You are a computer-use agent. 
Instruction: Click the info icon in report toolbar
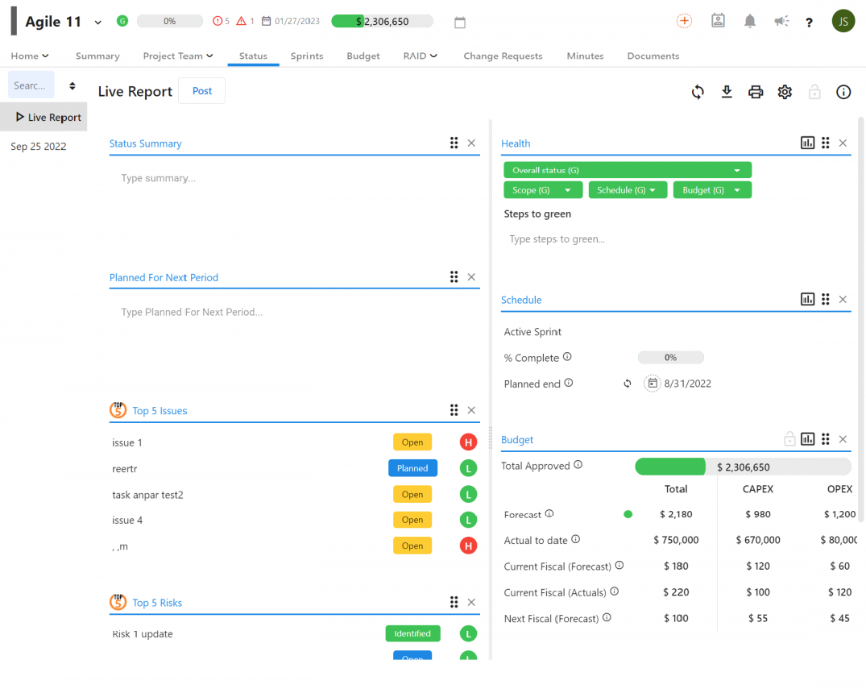point(843,92)
